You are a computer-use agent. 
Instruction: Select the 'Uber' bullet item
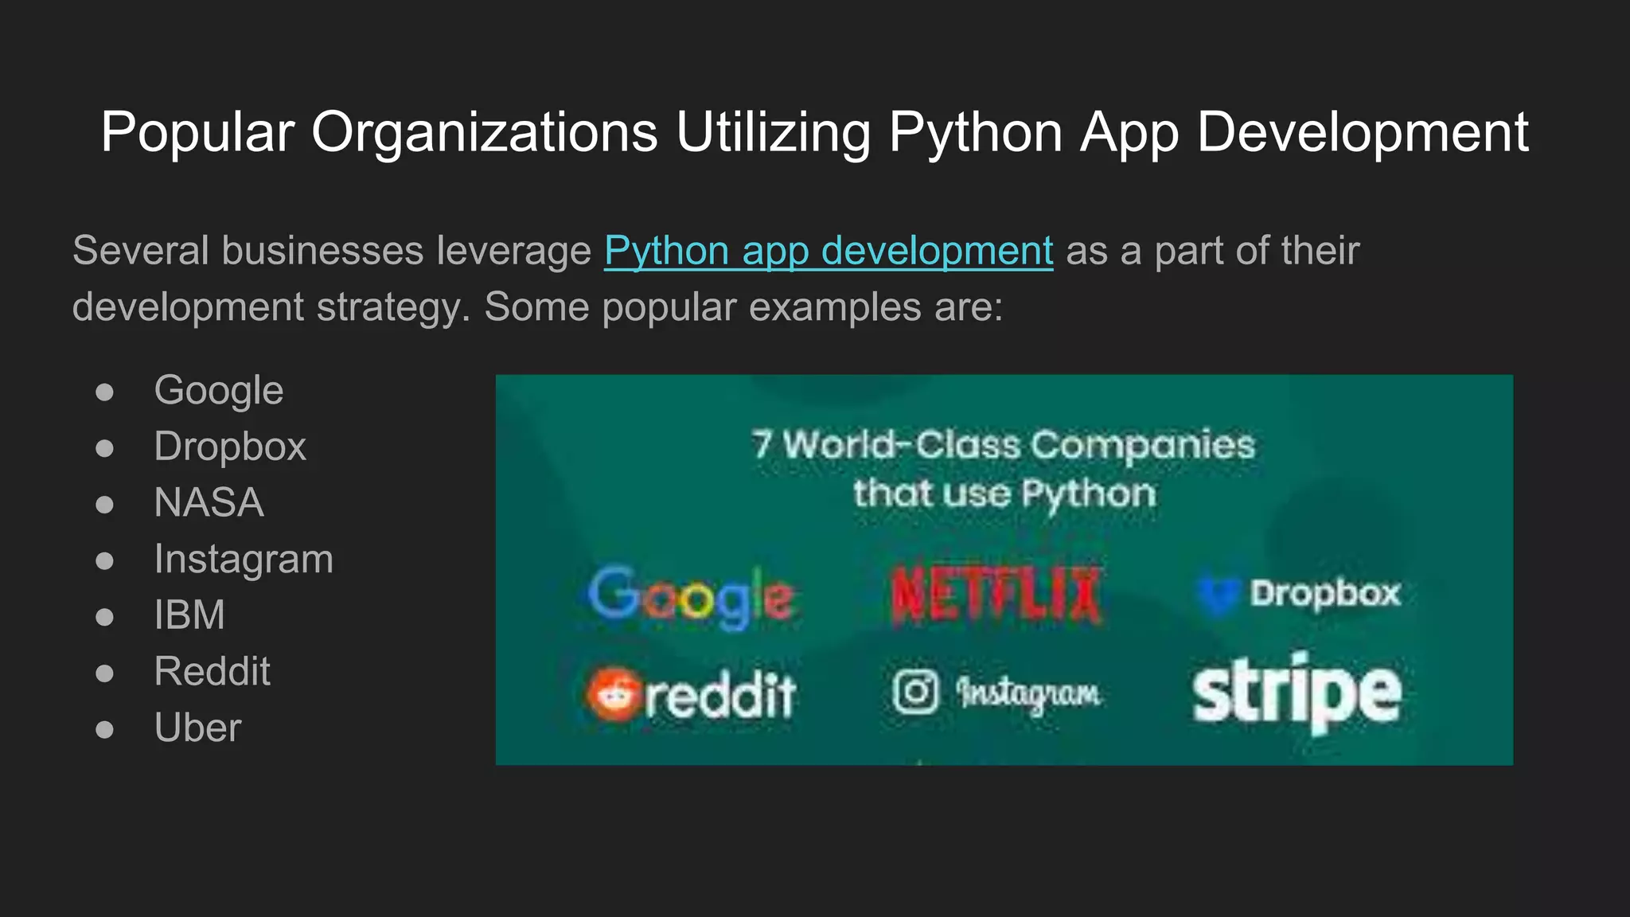[197, 728]
